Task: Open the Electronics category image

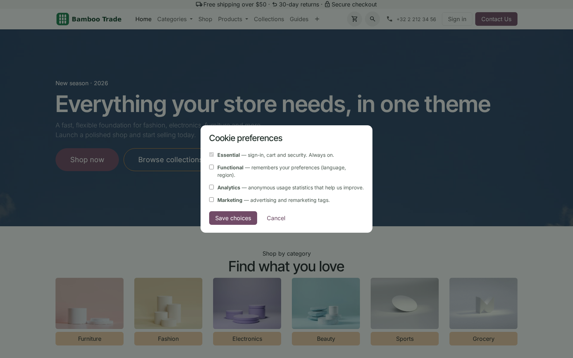Action: click(247, 303)
